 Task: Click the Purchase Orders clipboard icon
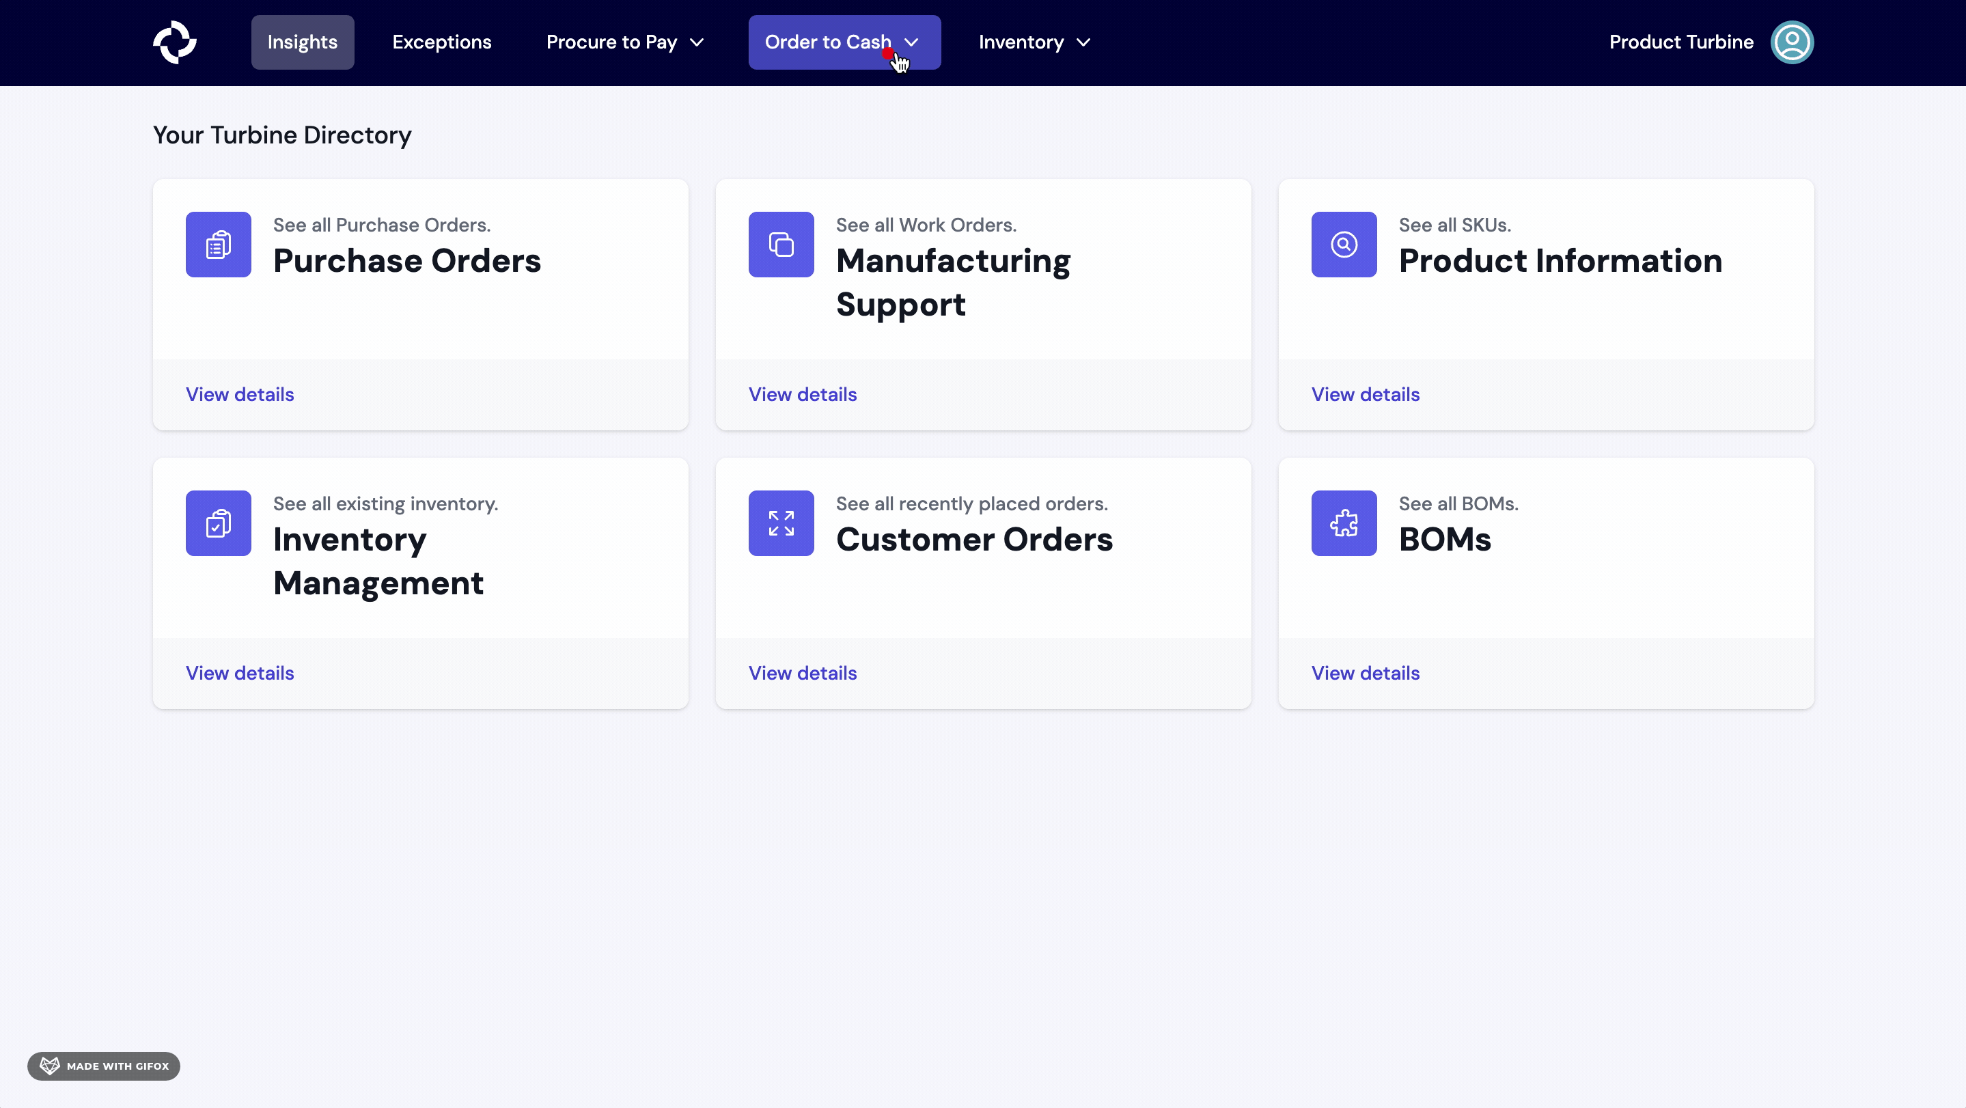(217, 244)
